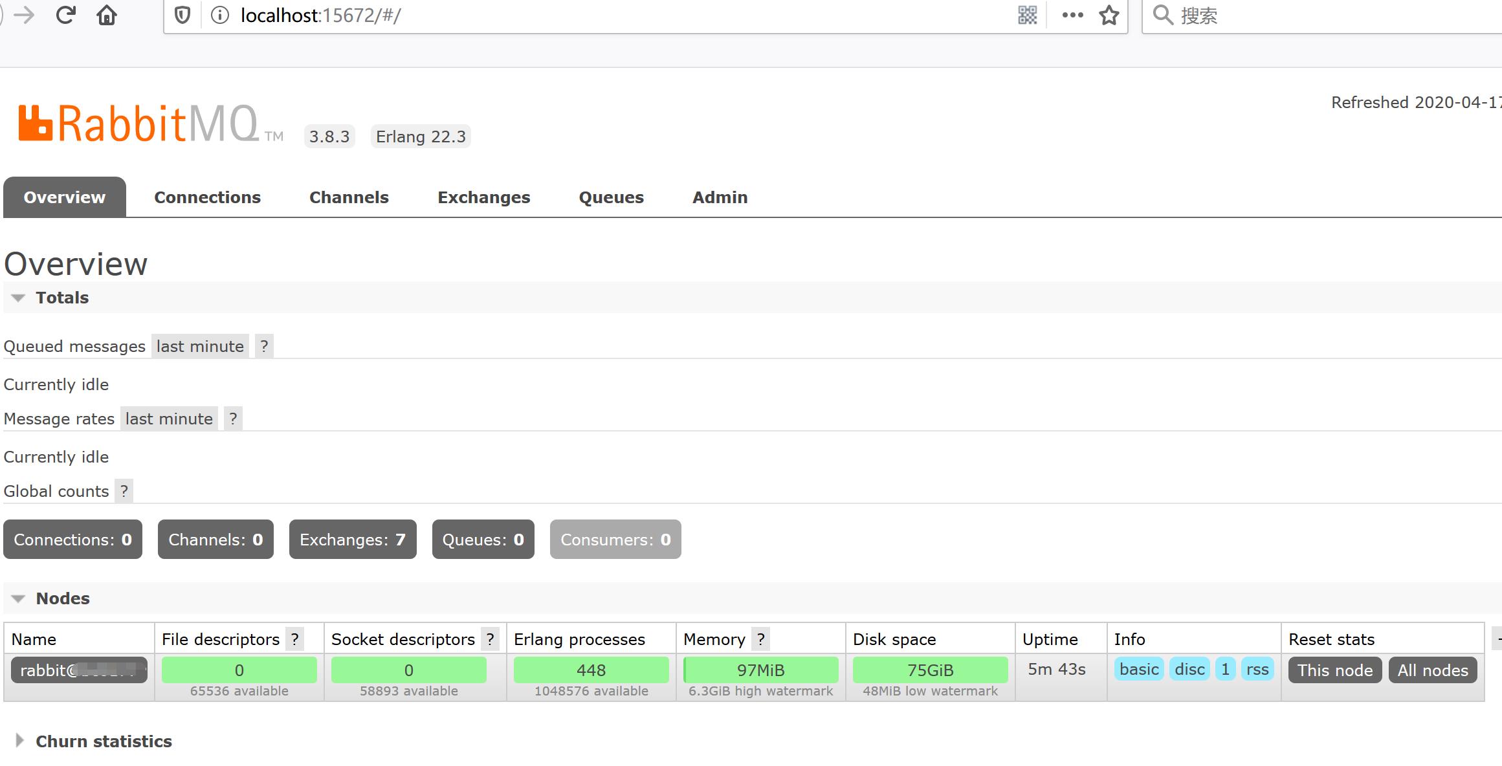
Task: Click the Uptime value 5m 43s
Action: click(1057, 669)
